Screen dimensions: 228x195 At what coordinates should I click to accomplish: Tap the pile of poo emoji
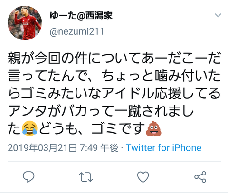153,128
